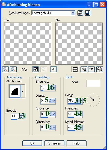Set light direction on the Hoek angle dial
Screen dimensions: 107x150
93,100
